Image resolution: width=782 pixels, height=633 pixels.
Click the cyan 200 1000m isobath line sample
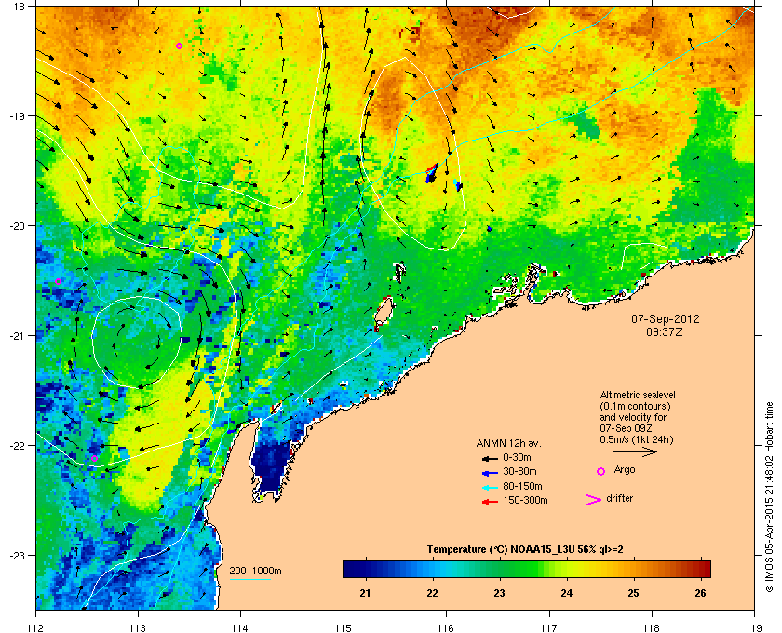click(x=249, y=580)
